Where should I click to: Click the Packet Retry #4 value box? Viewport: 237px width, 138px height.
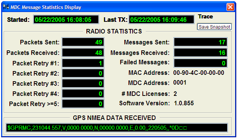(x=83, y=94)
